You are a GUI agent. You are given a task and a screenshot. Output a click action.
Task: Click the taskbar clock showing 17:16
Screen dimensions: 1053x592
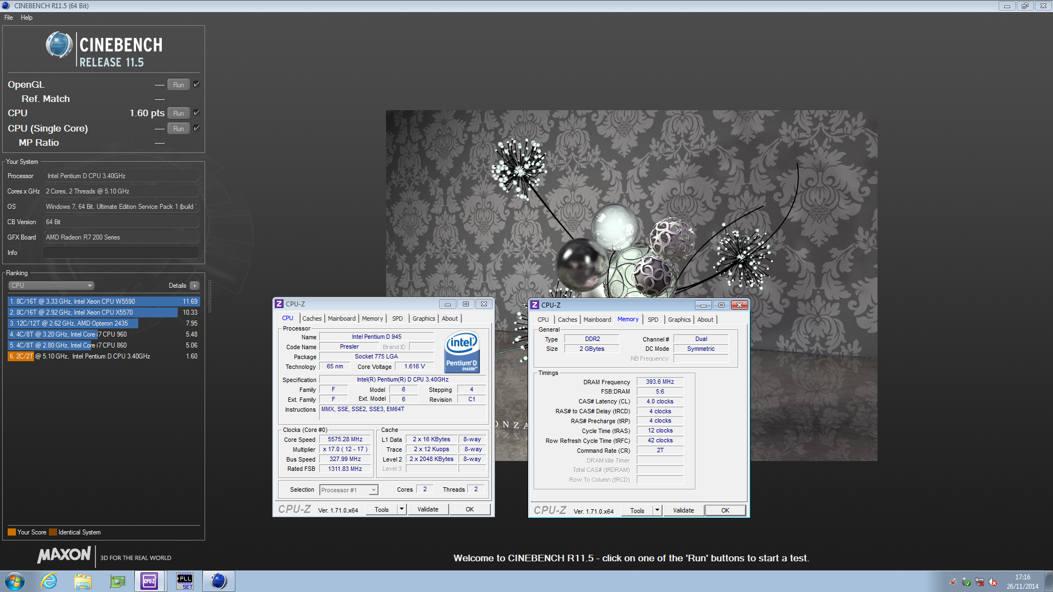coord(1022,582)
